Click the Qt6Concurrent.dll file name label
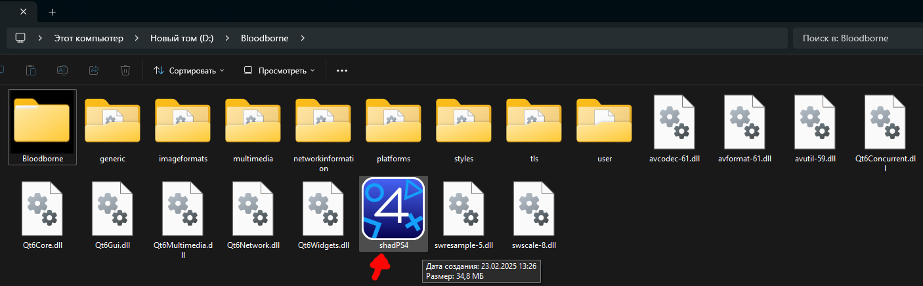Image resolution: width=923 pixels, height=286 pixels. (885, 163)
